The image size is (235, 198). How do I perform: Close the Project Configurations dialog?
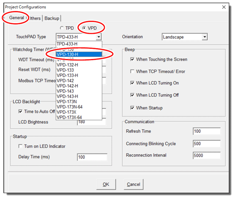[224, 7]
